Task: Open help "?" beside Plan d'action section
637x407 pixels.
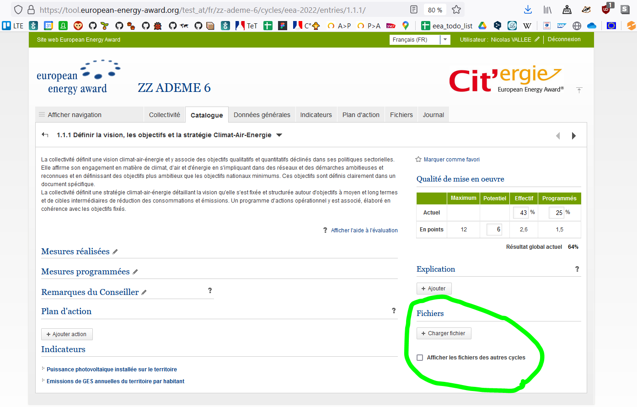Action: pyautogui.click(x=393, y=311)
